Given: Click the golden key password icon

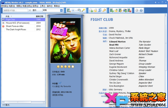Looking at the screenshot, I should click(104, 10).
